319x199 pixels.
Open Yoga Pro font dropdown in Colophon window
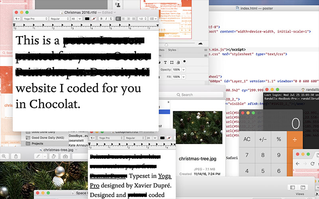110,138
